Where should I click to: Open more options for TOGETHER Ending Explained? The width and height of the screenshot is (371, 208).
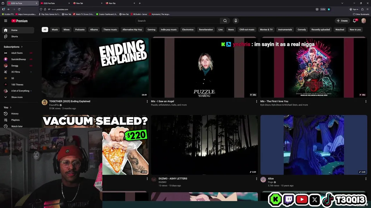147,101
